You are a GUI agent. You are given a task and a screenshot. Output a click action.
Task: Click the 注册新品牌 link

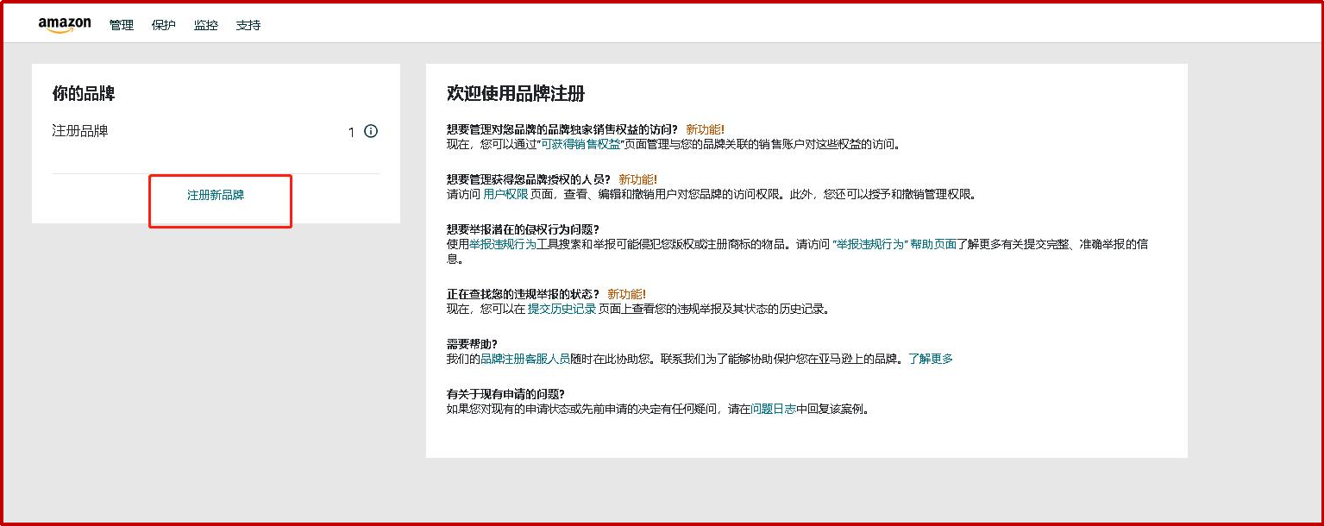point(216,195)
